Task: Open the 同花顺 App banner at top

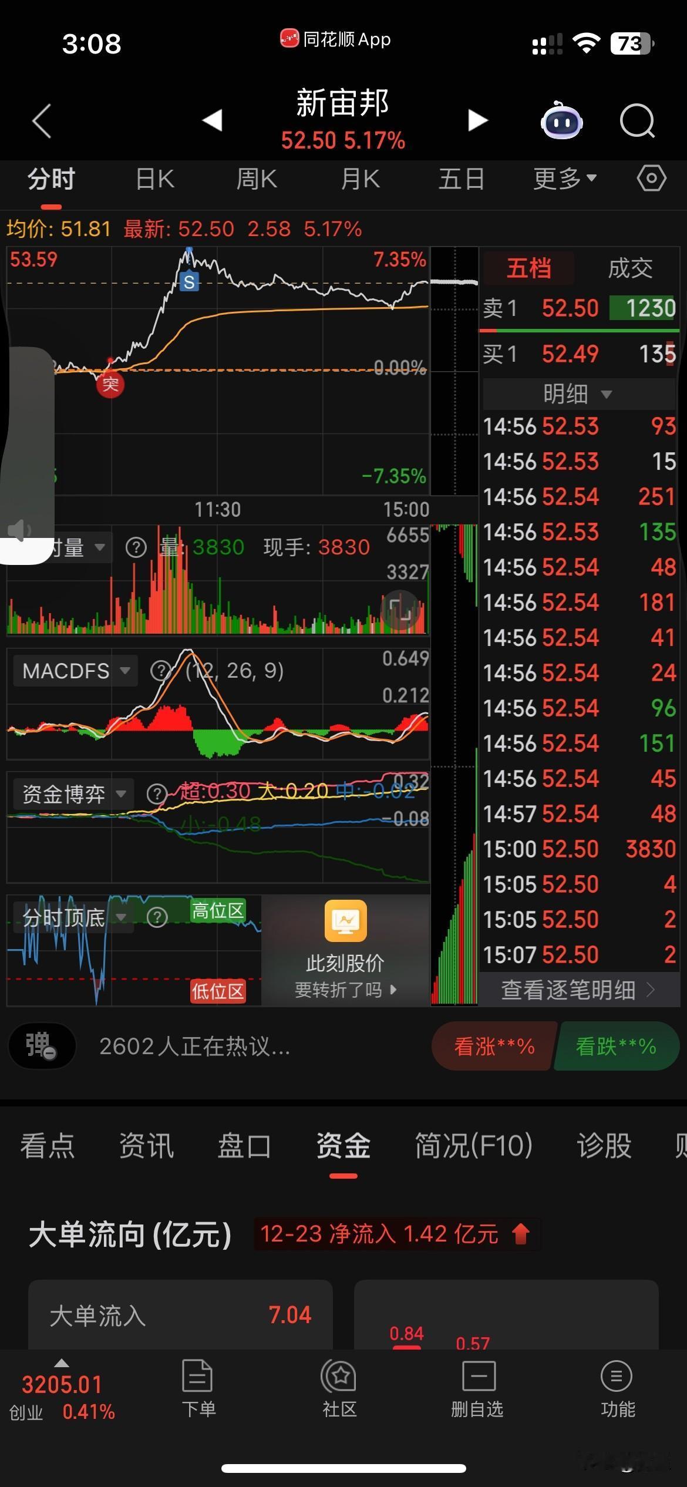Action: click(x=335, y=39)
